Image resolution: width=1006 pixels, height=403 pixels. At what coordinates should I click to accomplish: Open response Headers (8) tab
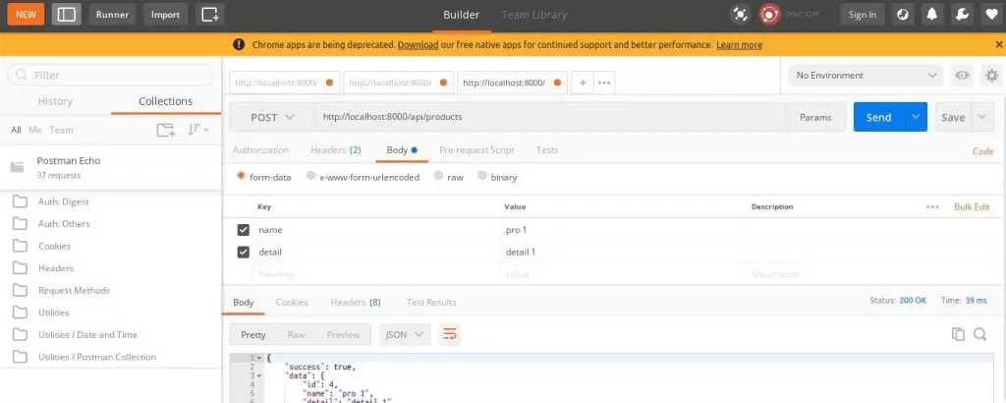[x=356, y=303]
